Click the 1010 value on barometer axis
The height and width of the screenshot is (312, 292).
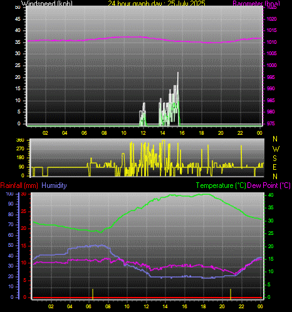tap(271, 42)
